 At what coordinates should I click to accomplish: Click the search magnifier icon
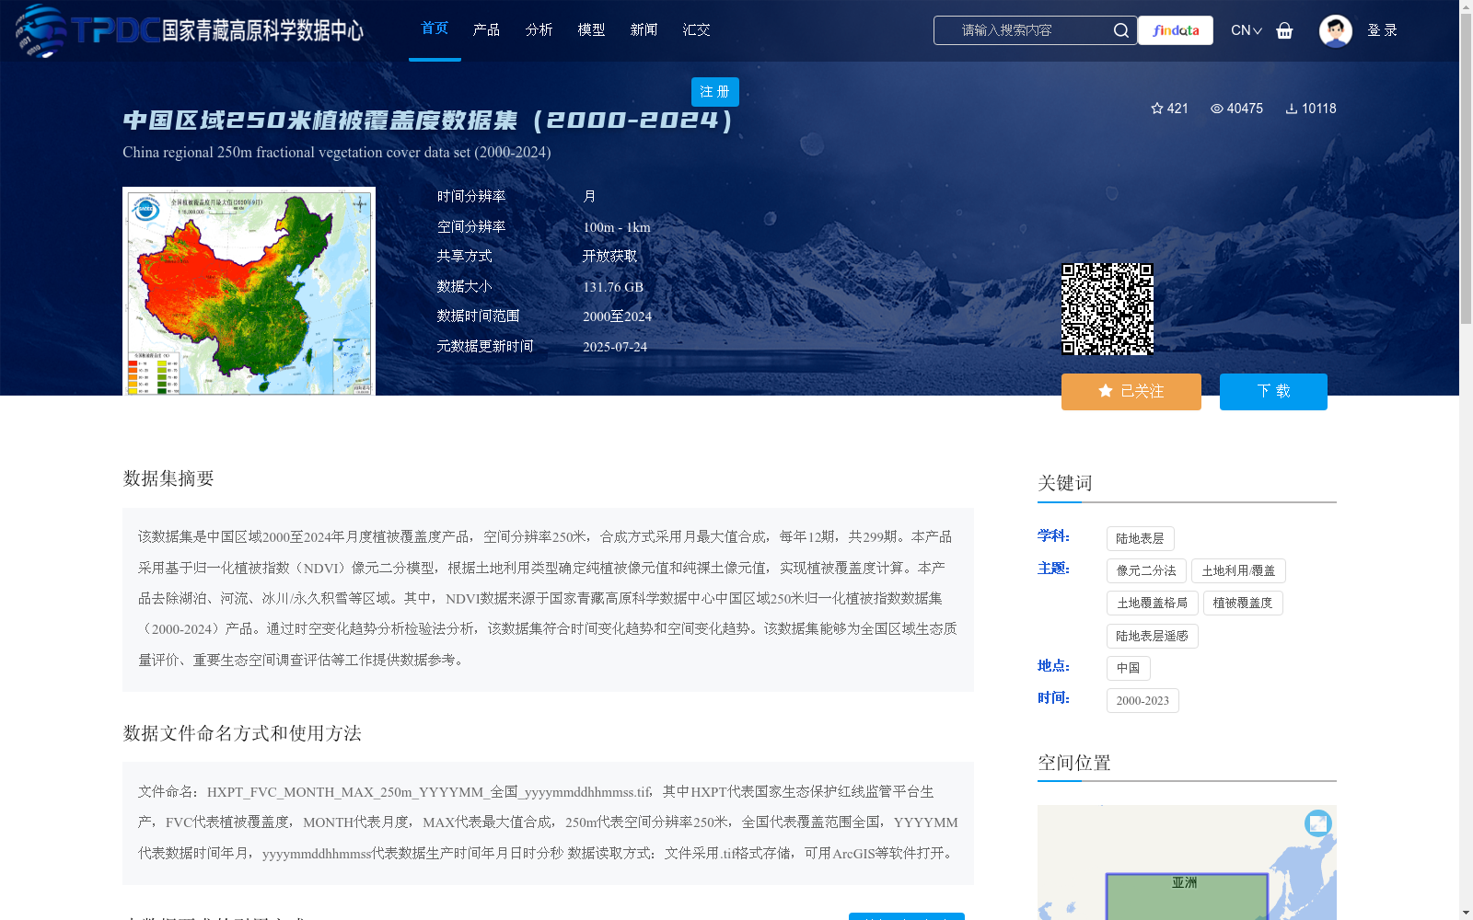(x=1120, y=30)
